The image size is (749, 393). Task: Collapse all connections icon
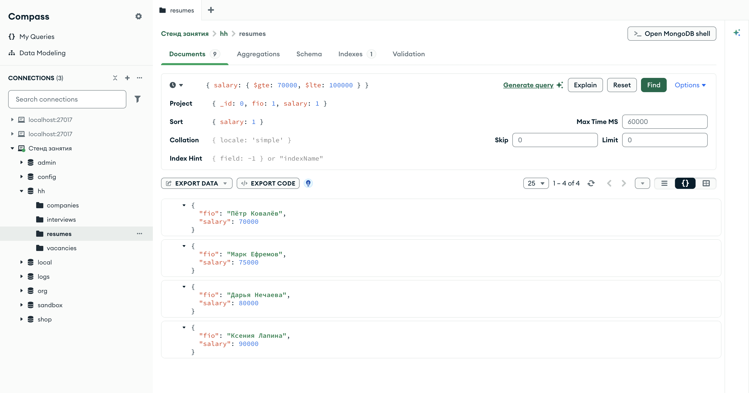click(115, 78)
